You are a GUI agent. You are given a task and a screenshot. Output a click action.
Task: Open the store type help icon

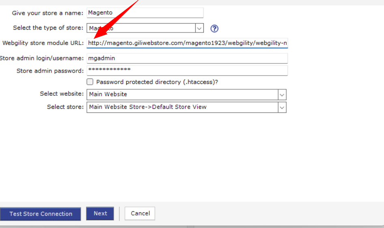pyautogui.click(x=214, y=29)
